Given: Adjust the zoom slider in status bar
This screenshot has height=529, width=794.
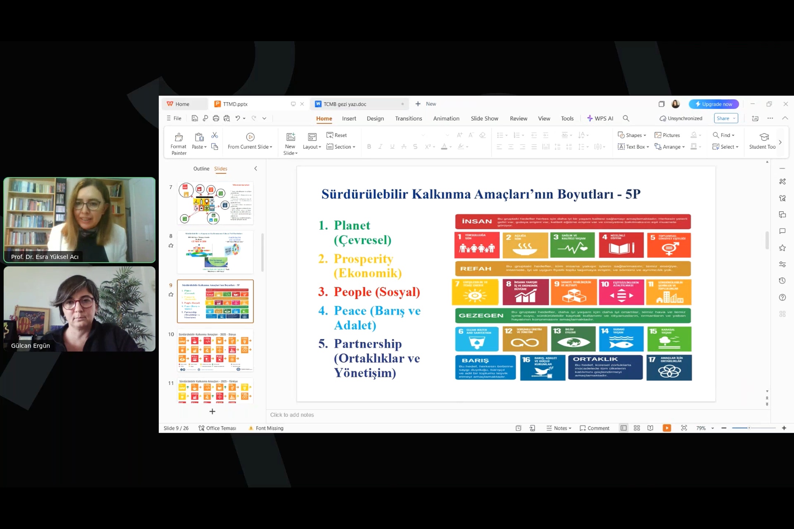Looking at the screenshot, I should coord(749,428).
